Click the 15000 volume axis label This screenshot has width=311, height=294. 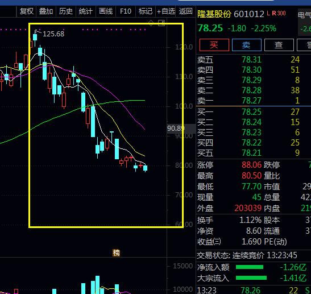pyautogui.click(x=183, y=266)
